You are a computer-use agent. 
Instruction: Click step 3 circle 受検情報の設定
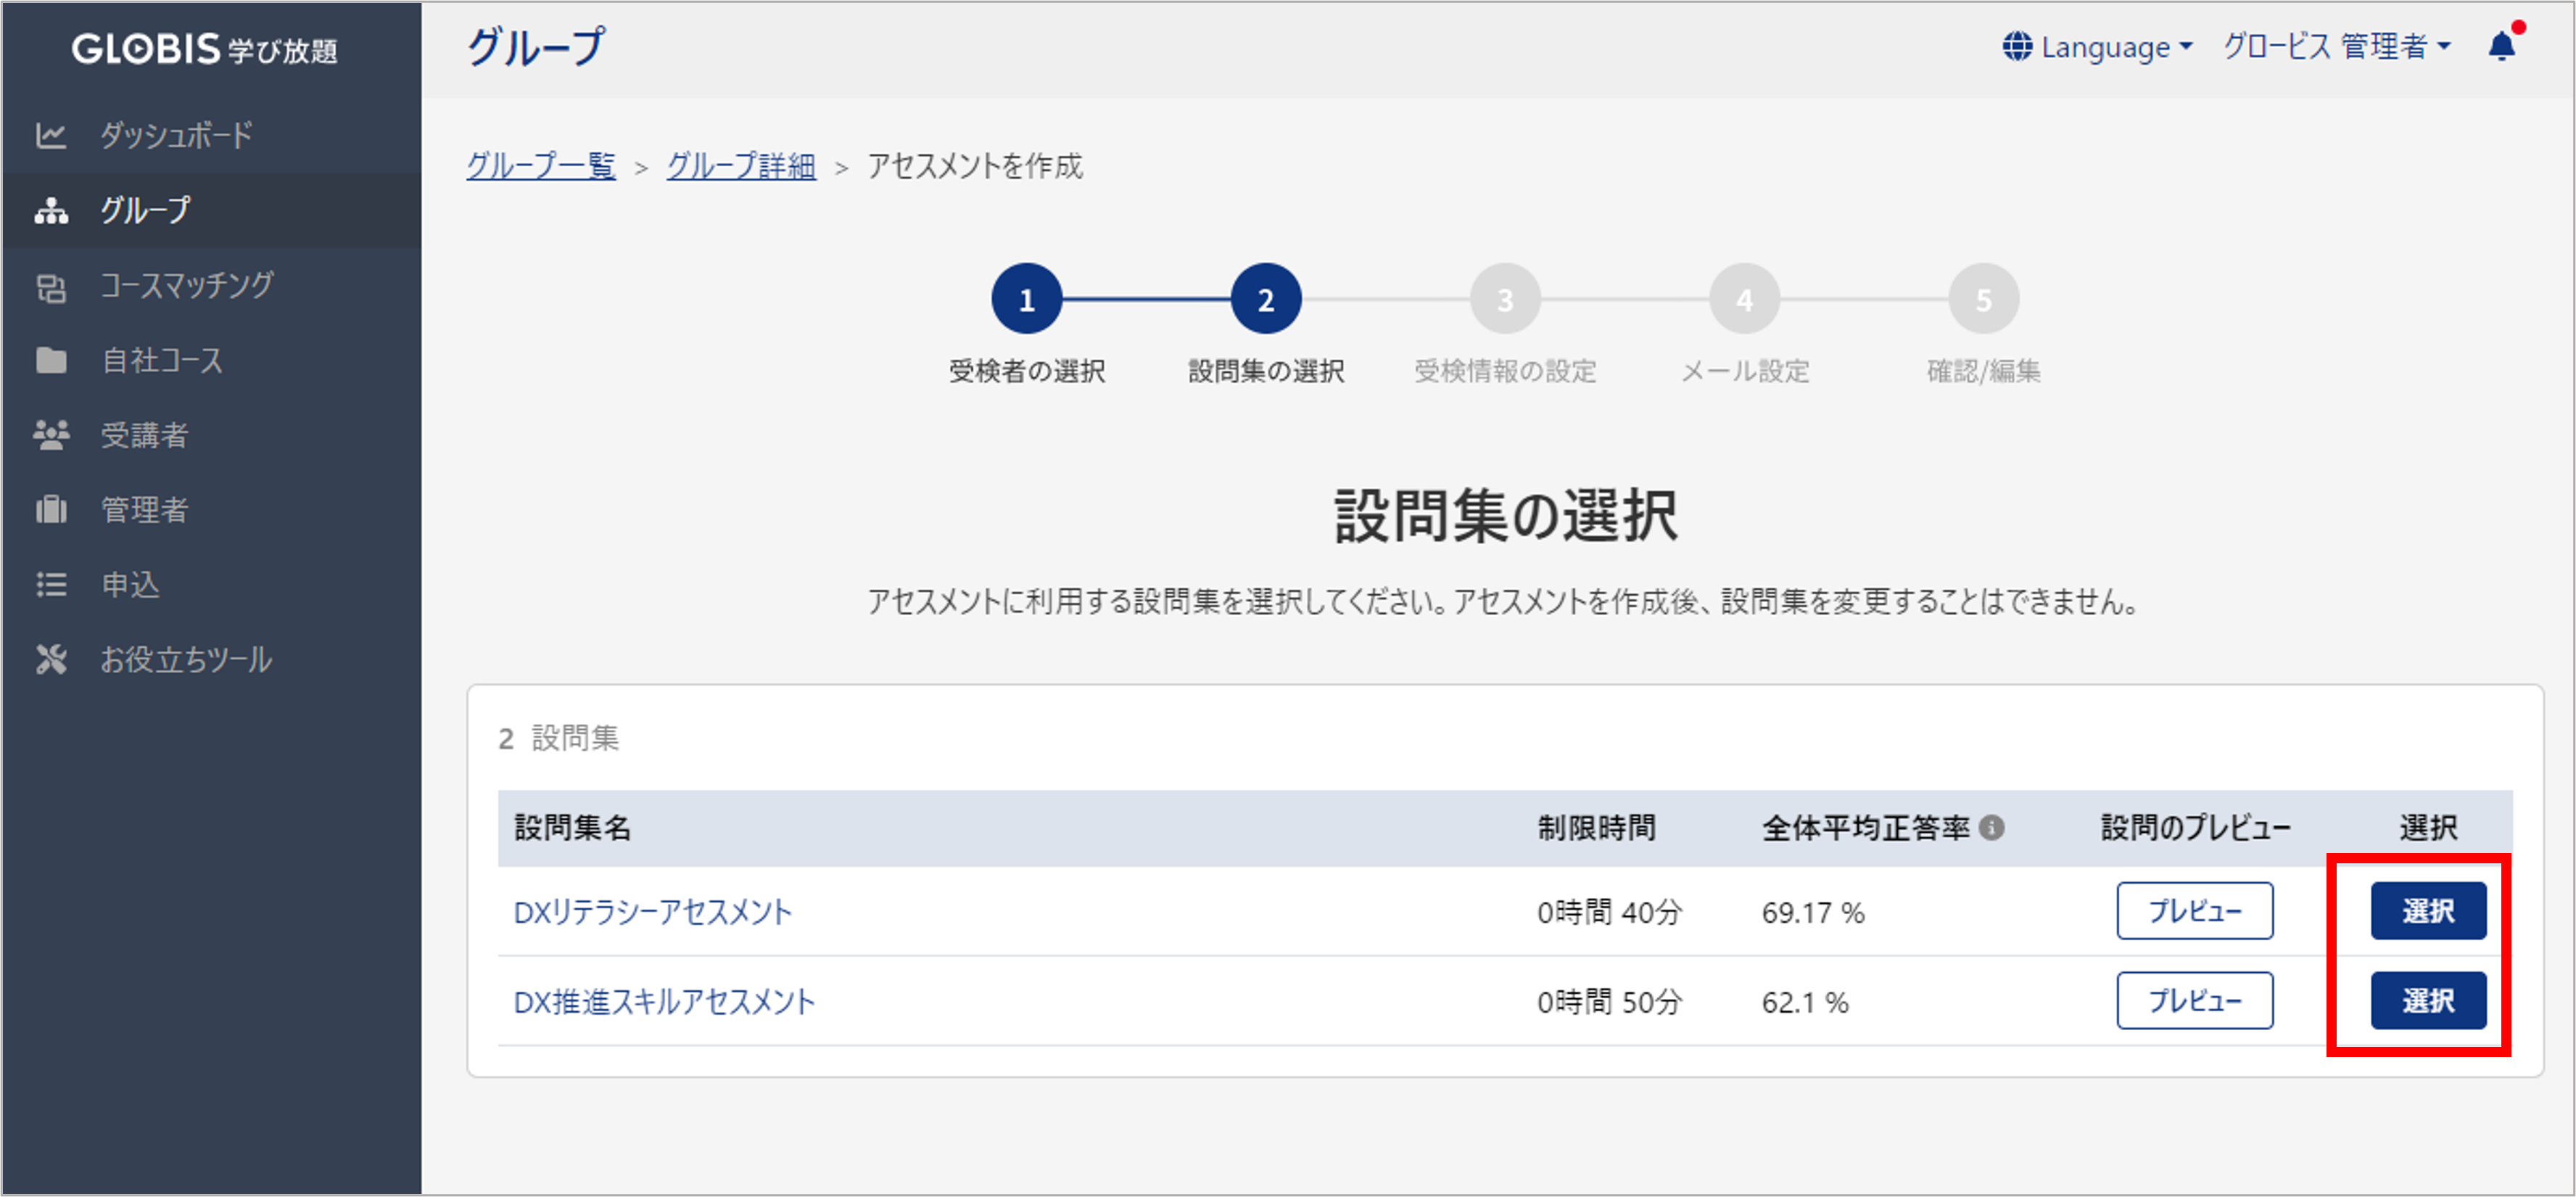point(1505,299)
